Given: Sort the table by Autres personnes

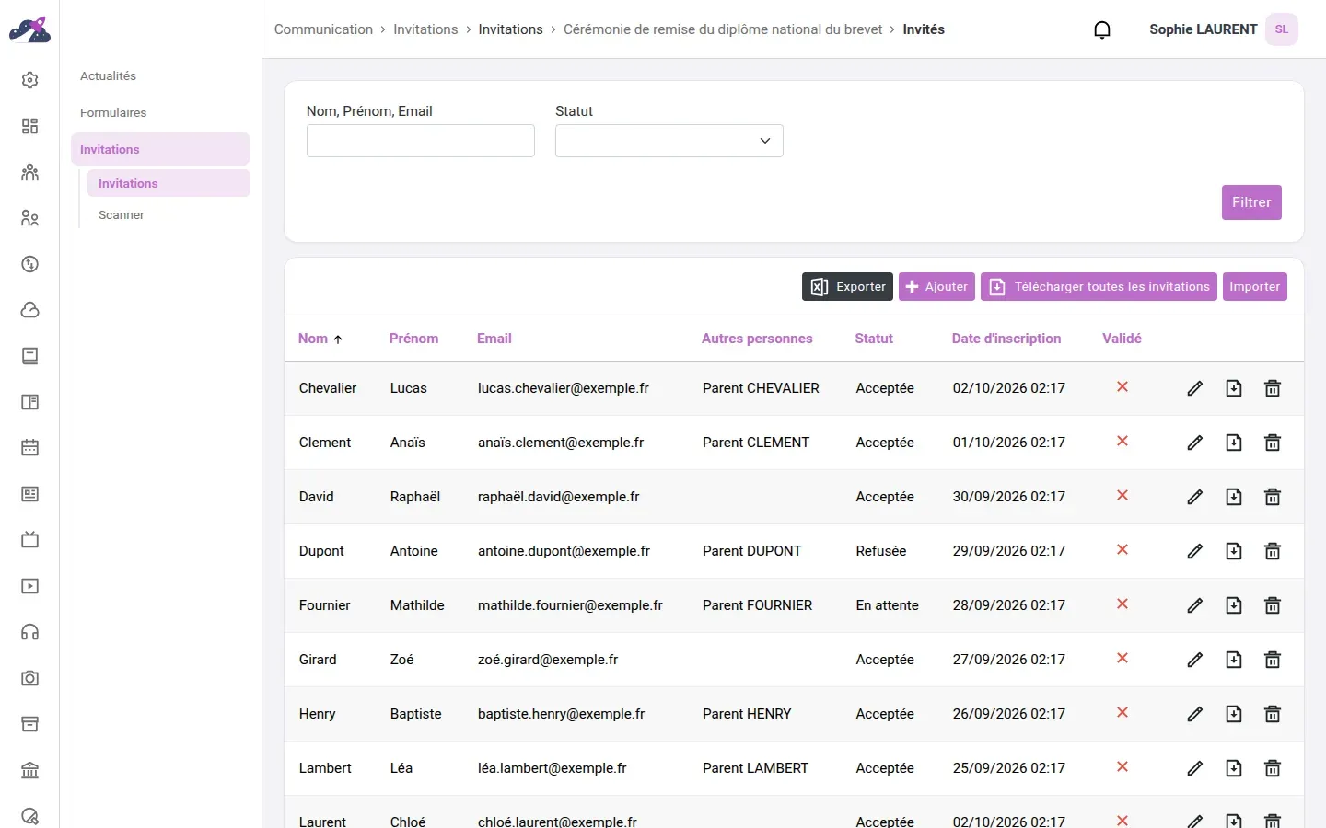Looking at the screenshot, I should 757,339.
